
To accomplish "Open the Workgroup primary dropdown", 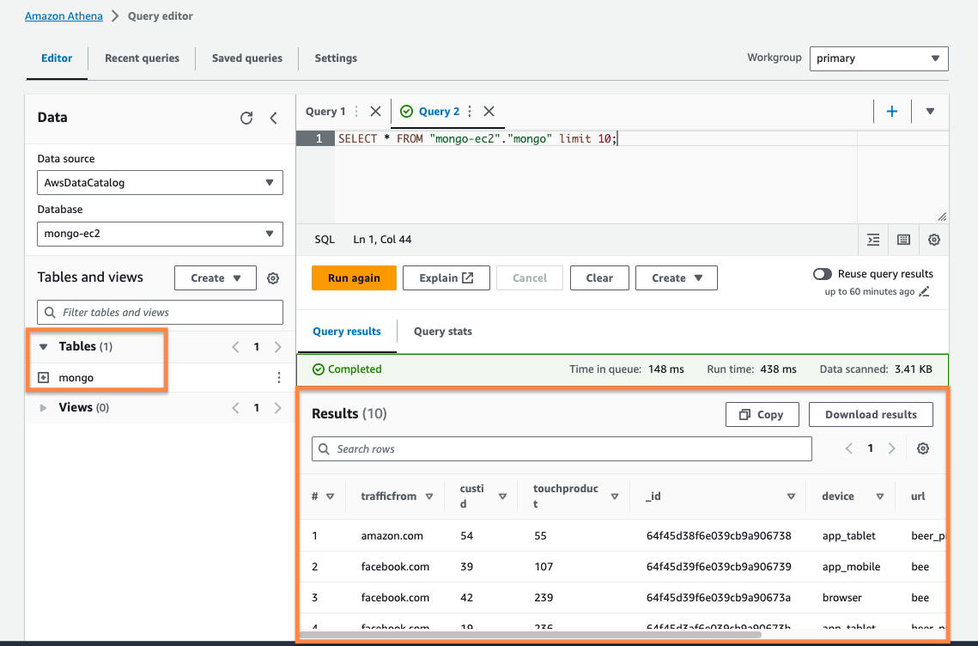I will (878, 58).
